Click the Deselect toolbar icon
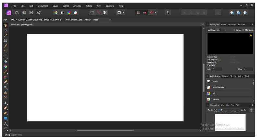The width and height of the screenshot is (261, 140). (99, 13)
